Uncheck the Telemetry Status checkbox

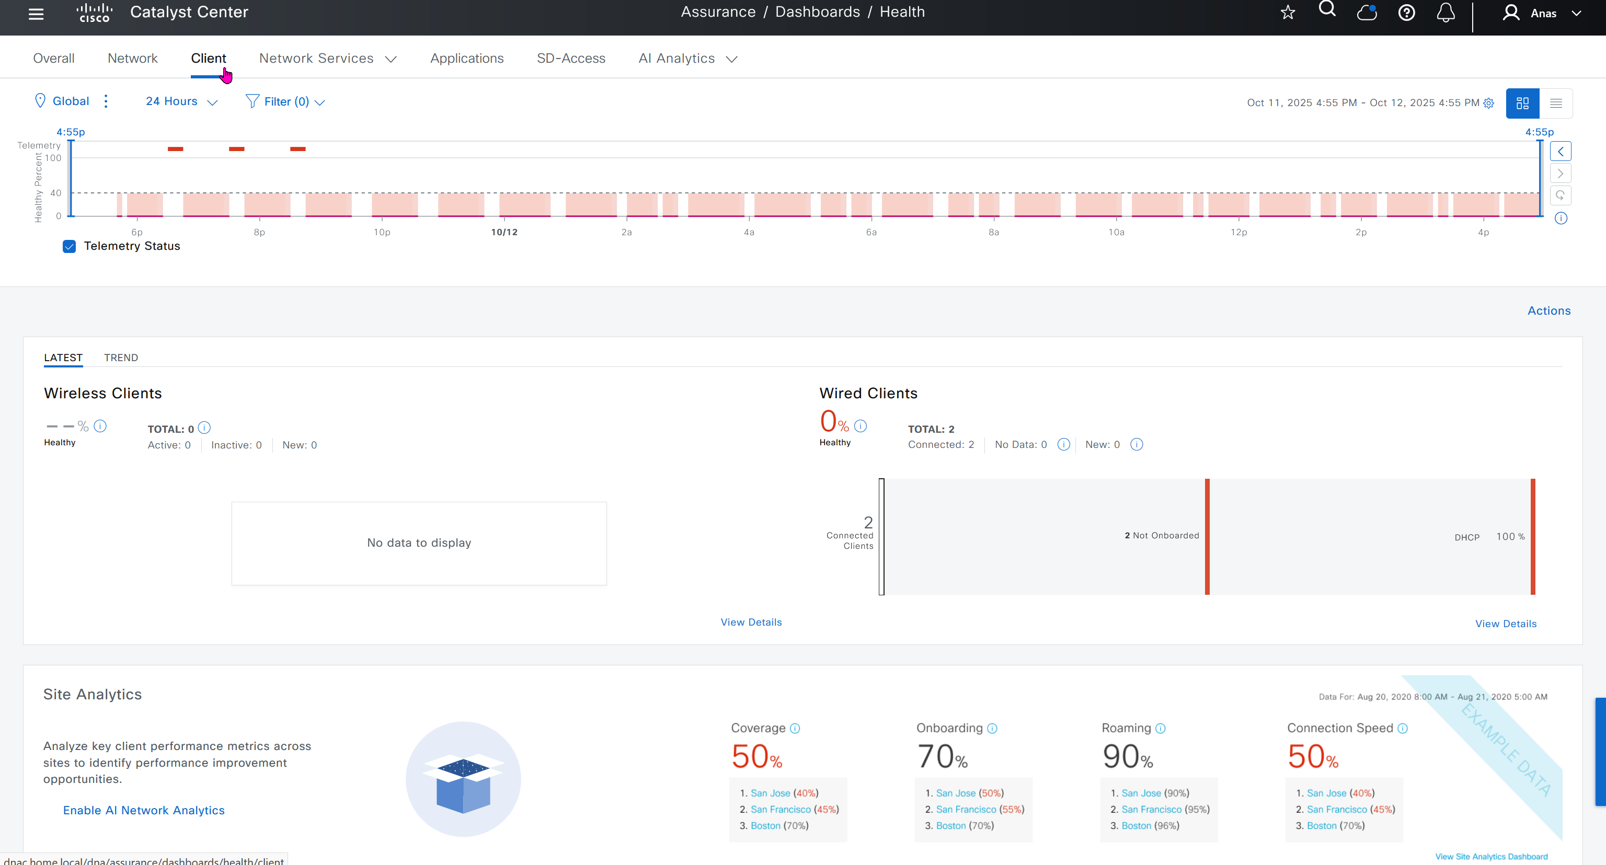coord(69,246)
